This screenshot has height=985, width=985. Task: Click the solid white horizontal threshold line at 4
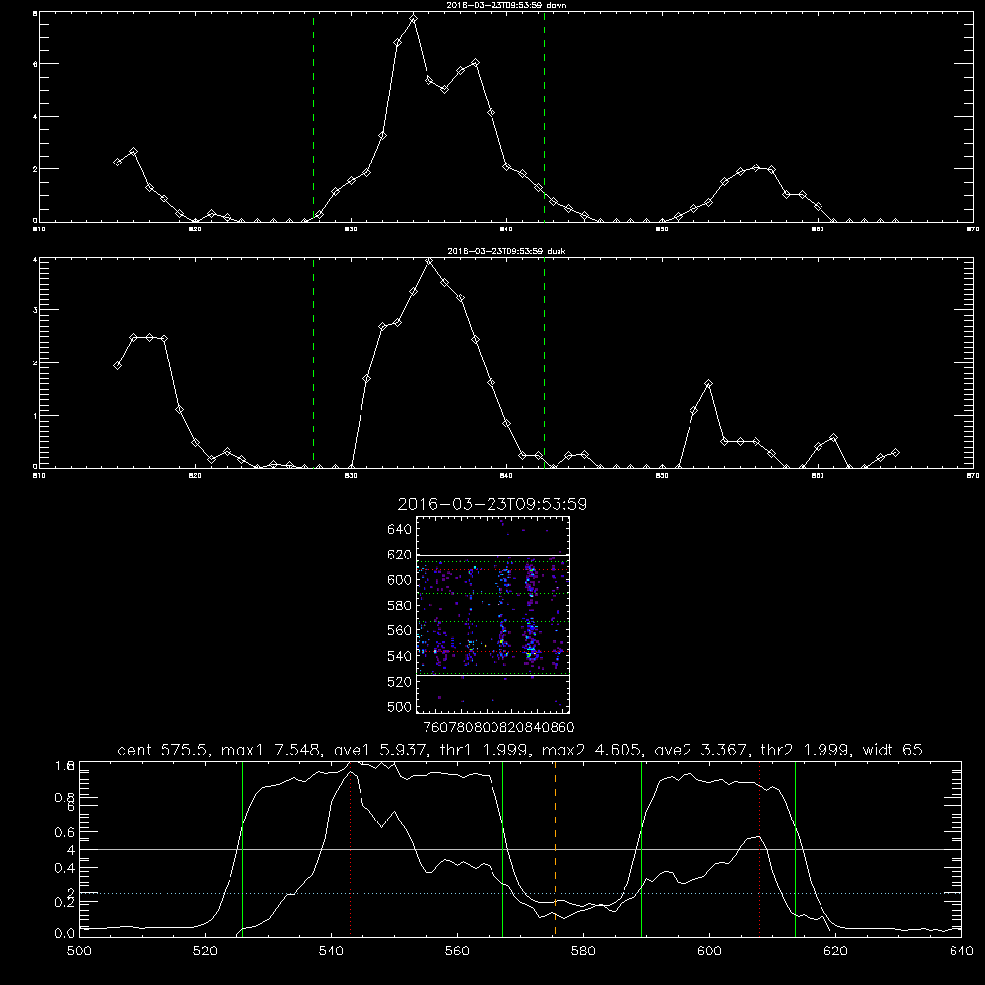click(x=520, y=849)
